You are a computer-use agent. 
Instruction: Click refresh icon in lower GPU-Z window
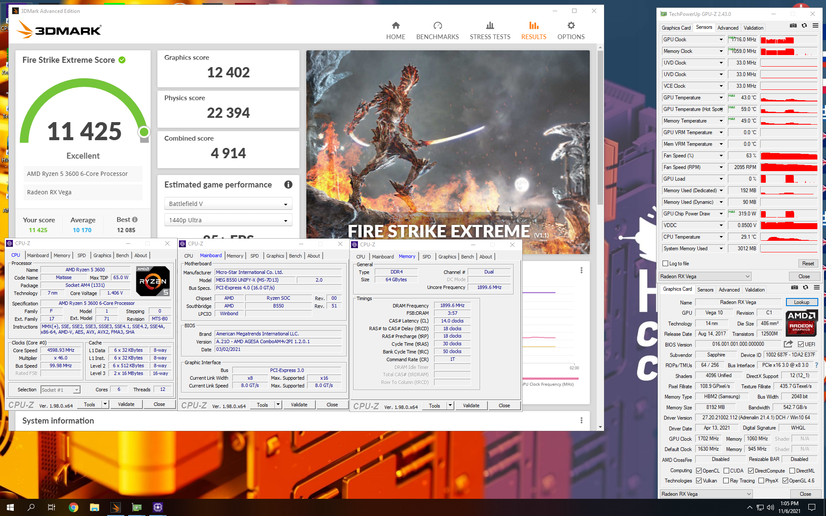pyautogui.click(x=805, y=288)
